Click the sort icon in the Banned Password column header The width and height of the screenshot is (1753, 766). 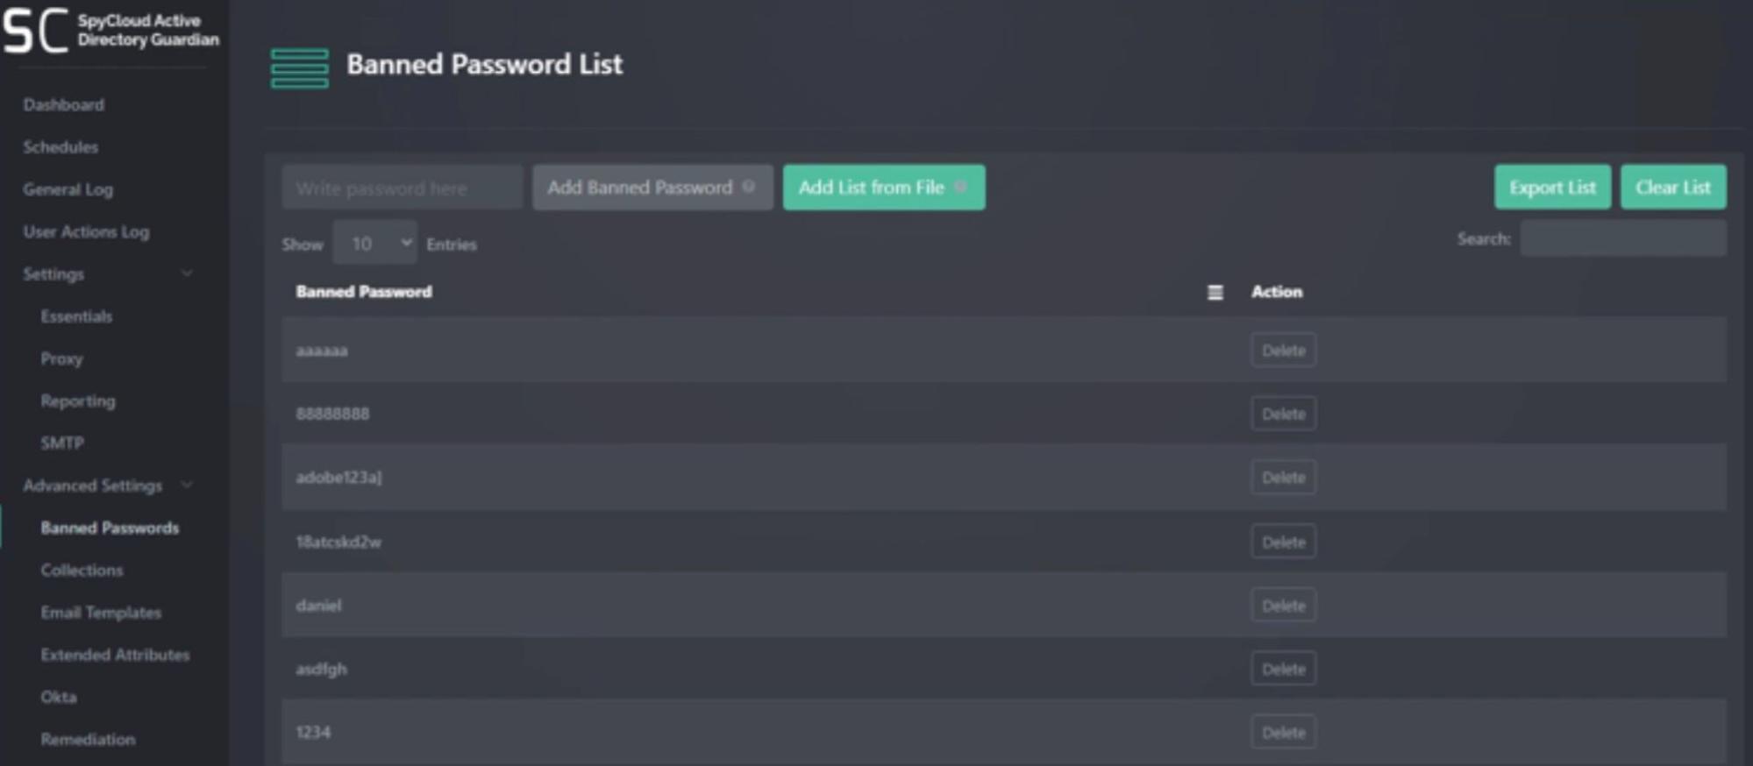[1215, 293]
